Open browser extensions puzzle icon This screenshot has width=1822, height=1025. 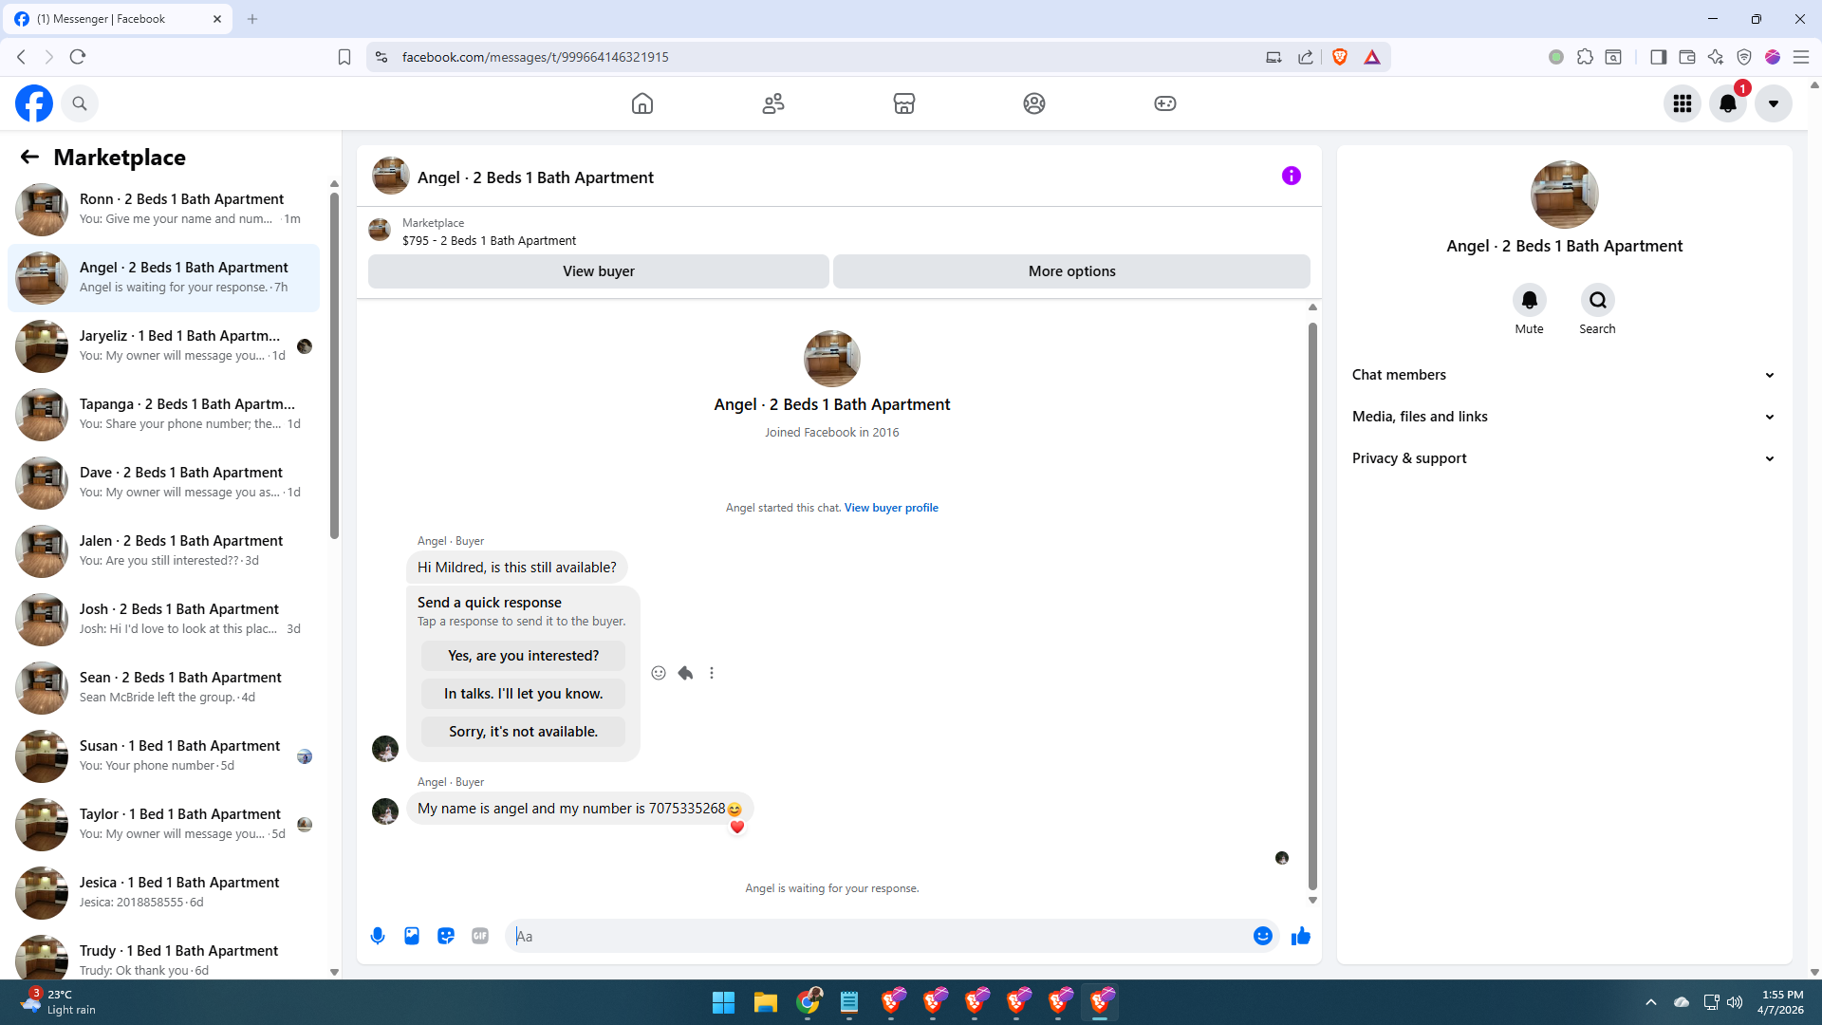pos(1585,57)
